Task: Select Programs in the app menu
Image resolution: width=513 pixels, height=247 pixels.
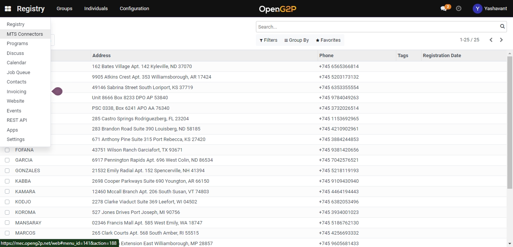Action: coord(17,44)
